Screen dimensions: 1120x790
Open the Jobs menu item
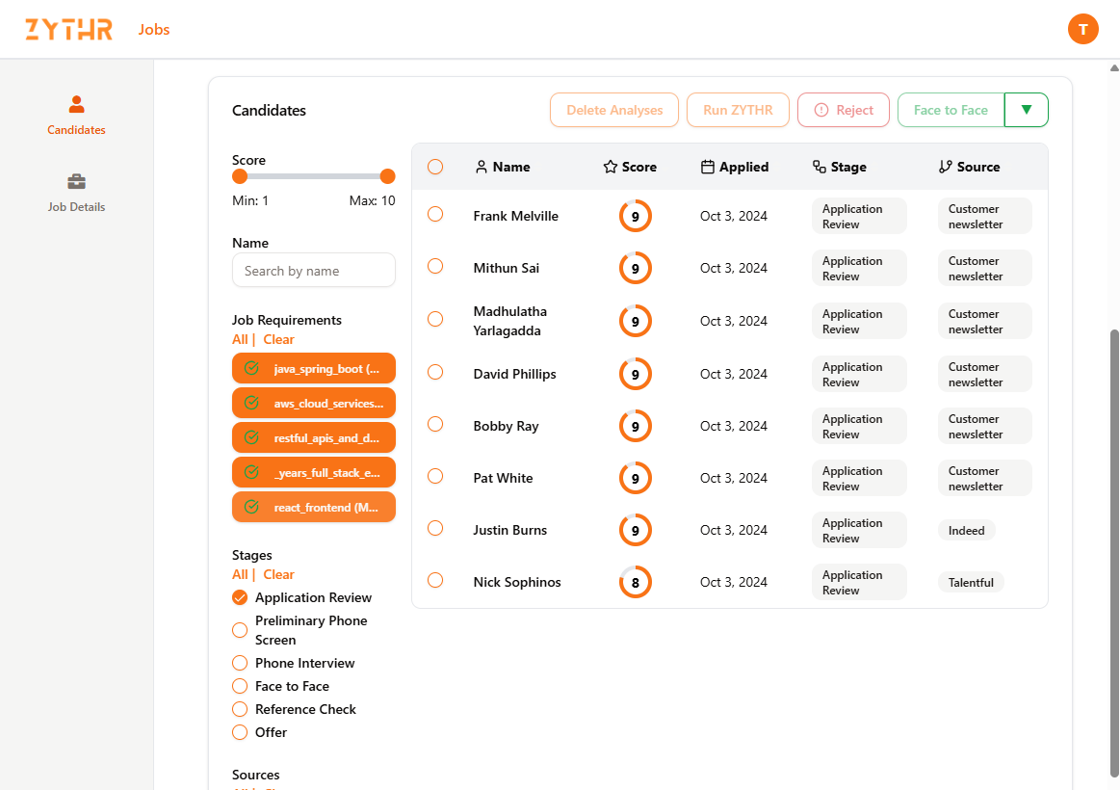coord(154,30)
